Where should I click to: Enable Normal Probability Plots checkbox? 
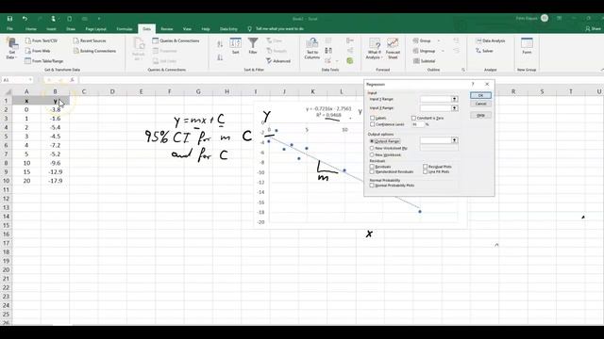point(372,186)
